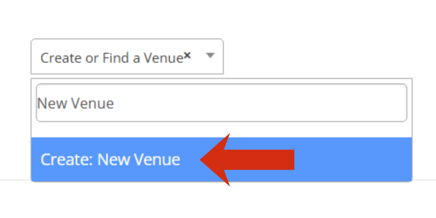
Task: Click the New Venue text in the highlighted option
Action: pos(139,160)
